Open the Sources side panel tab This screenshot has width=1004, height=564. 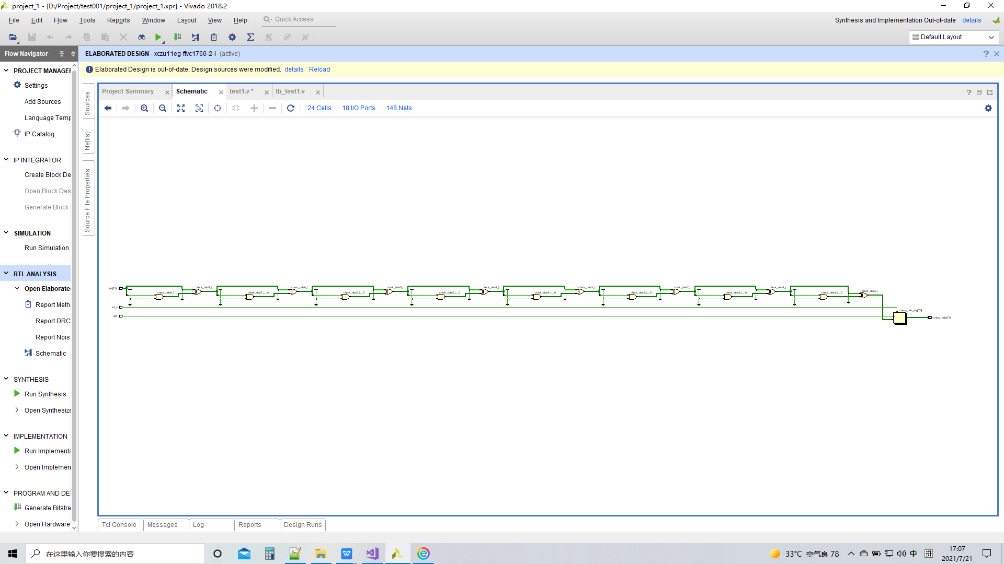click(87, 103)
